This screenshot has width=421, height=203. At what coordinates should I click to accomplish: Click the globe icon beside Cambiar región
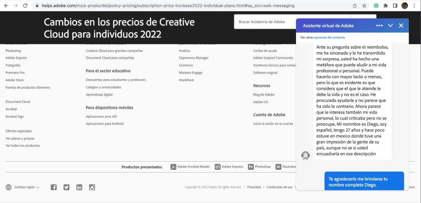9,187
